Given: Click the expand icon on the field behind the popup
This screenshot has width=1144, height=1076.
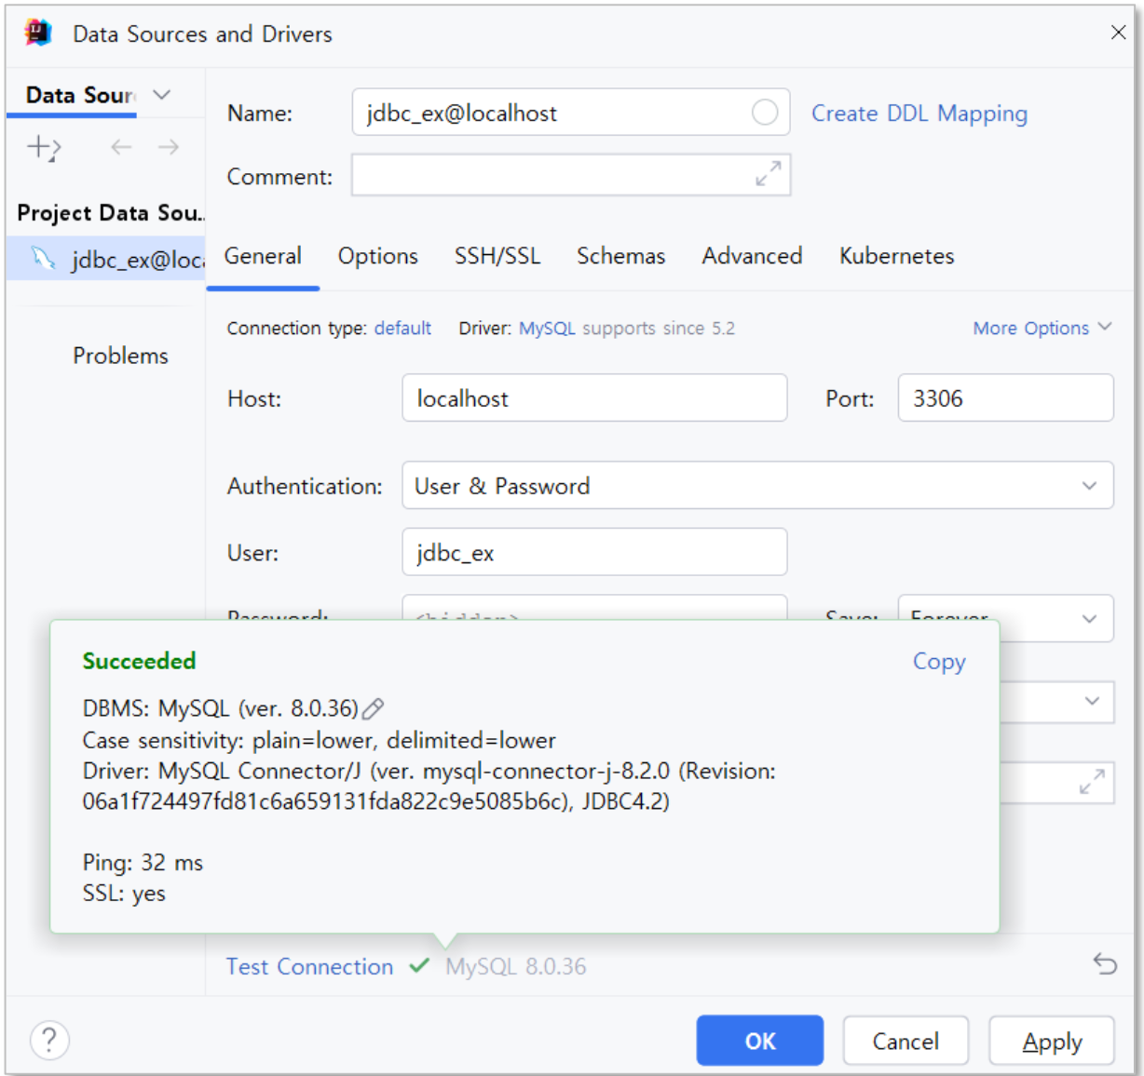Looking at the screenshot, I should [1092, 781].
